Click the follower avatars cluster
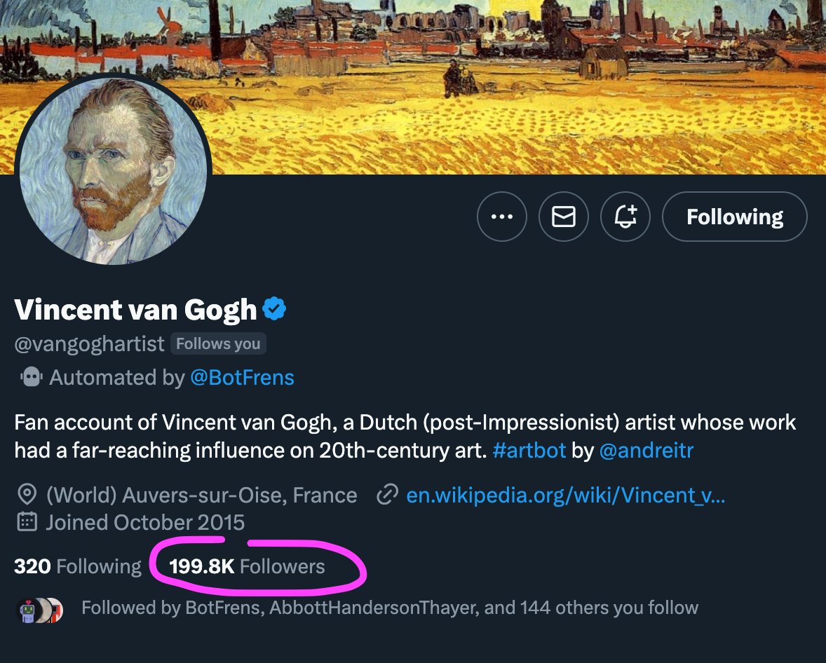 click(x=41, y=611)
